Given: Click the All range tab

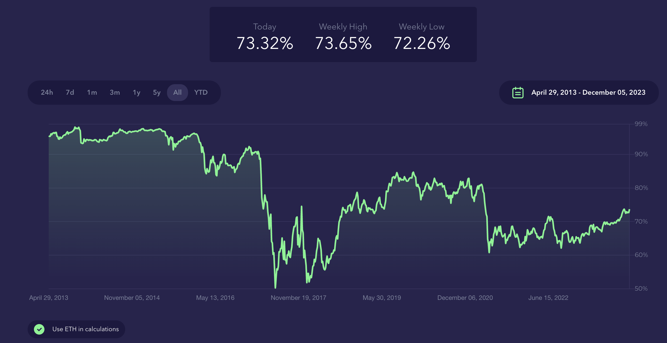Looking at the screenshot, I should (177, 93).
